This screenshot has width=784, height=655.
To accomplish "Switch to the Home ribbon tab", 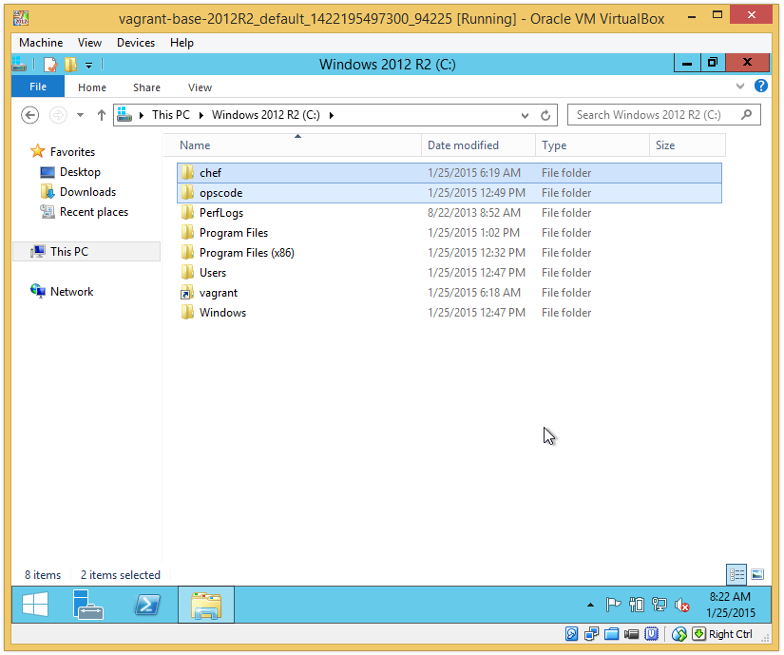I will pyautogui.click(x=92, y=87).
